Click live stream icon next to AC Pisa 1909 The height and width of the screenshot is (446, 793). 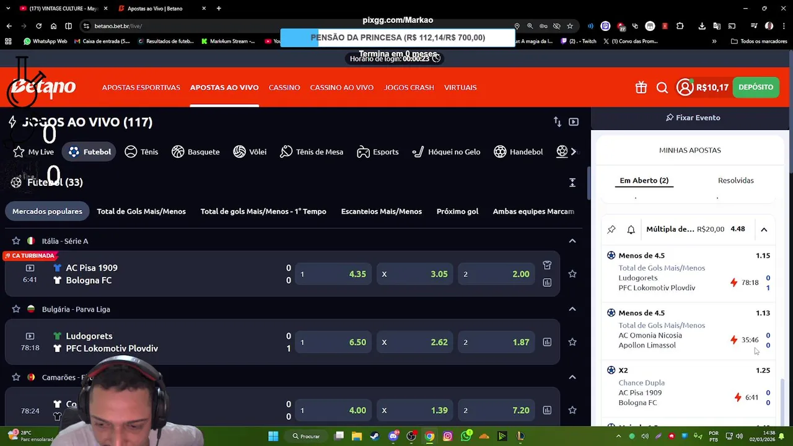click(30, 268)
